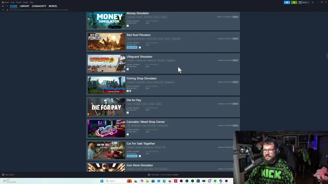Open the Downloads status at the bottom
This screenshot has height=184, width=328.
tap(163, 175)
